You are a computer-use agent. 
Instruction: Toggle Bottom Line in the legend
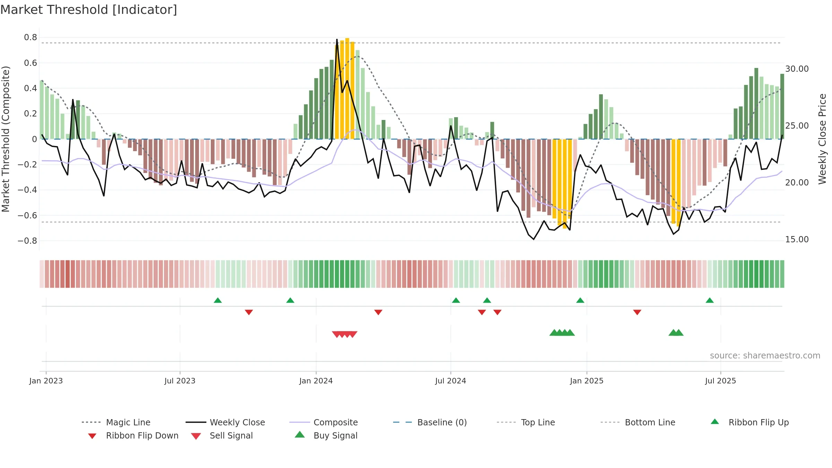pyautogui.click(x=638, y=422)
